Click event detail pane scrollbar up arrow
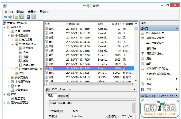Viewport: 181px width, 119px height. pyautogui.click(x=134, y=101)
